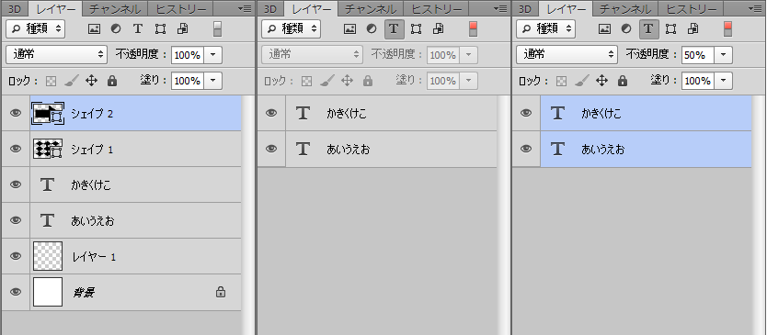This screenshot has width=767, height=335.
Task: Open 種類 filter dropdown in right panel
Action: tap(545, 29)
